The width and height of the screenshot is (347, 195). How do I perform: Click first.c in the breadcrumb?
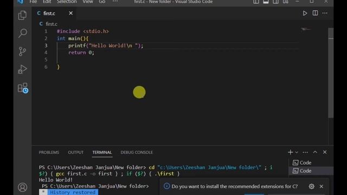point(52,24)
